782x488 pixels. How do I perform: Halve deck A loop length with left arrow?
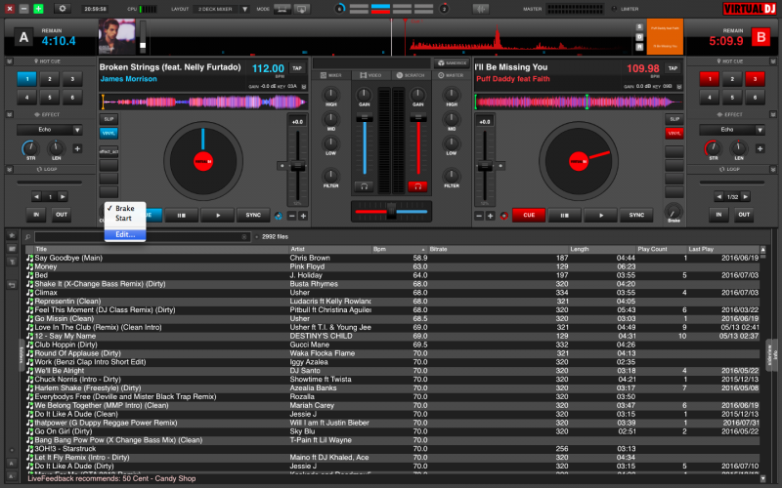tap(36, 197)
